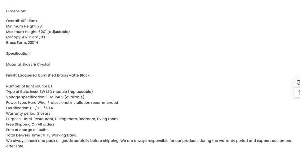Viewport: 300px width, 157px height.
Task: Click the Specification heading text
Action: (x=18, y=53)
